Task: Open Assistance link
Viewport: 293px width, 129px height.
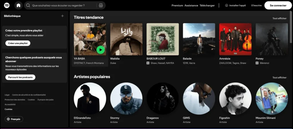Action: [x=191, y=6]
